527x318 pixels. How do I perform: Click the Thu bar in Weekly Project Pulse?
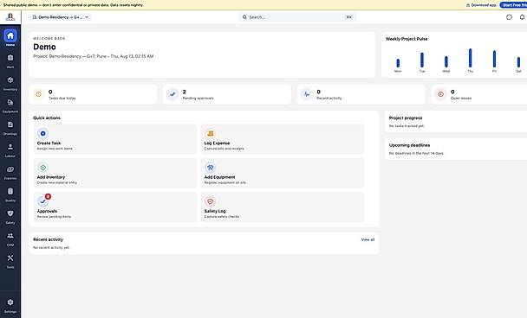tap(470, 58)
